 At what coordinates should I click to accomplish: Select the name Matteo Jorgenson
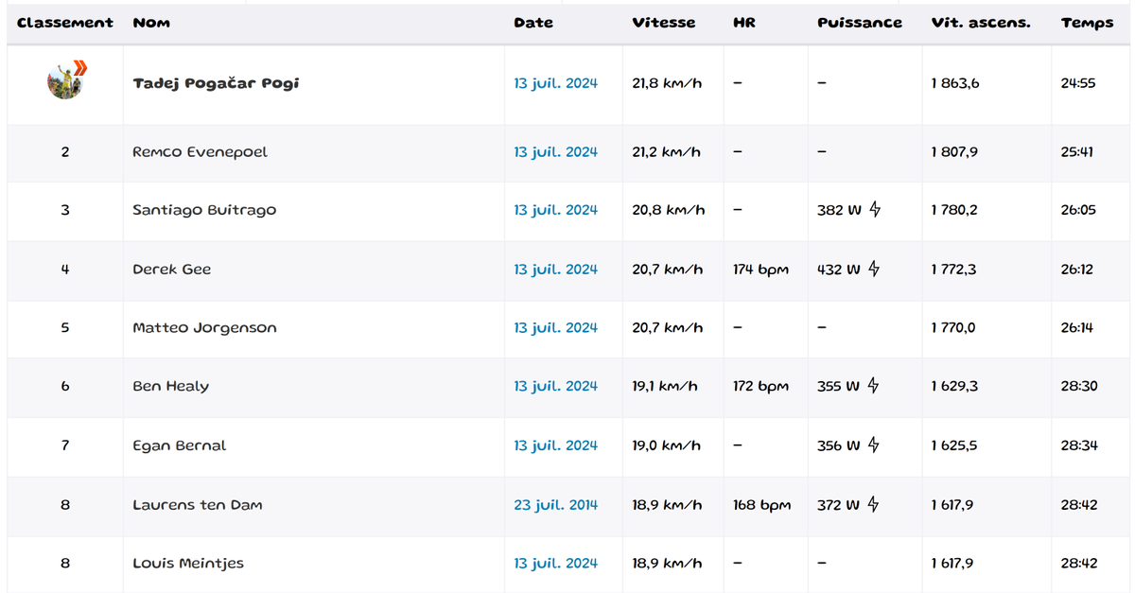(204, 328)
